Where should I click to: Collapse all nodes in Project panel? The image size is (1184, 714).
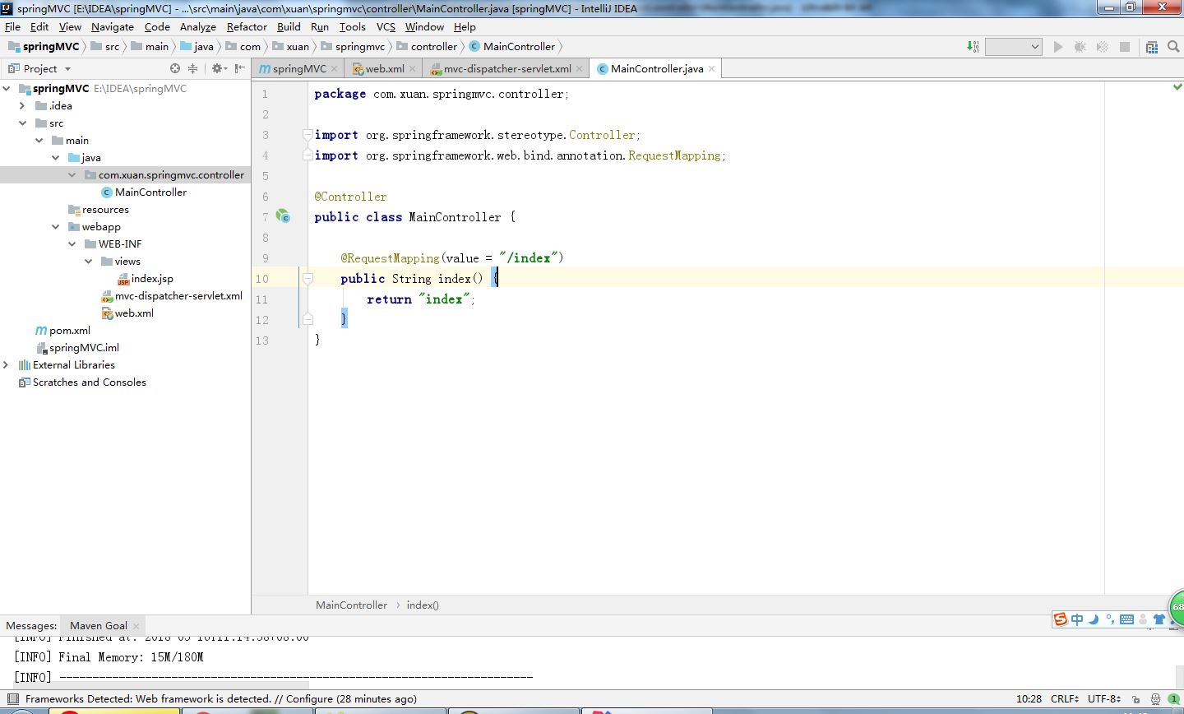pyautogui.click(x=192, y=68)
